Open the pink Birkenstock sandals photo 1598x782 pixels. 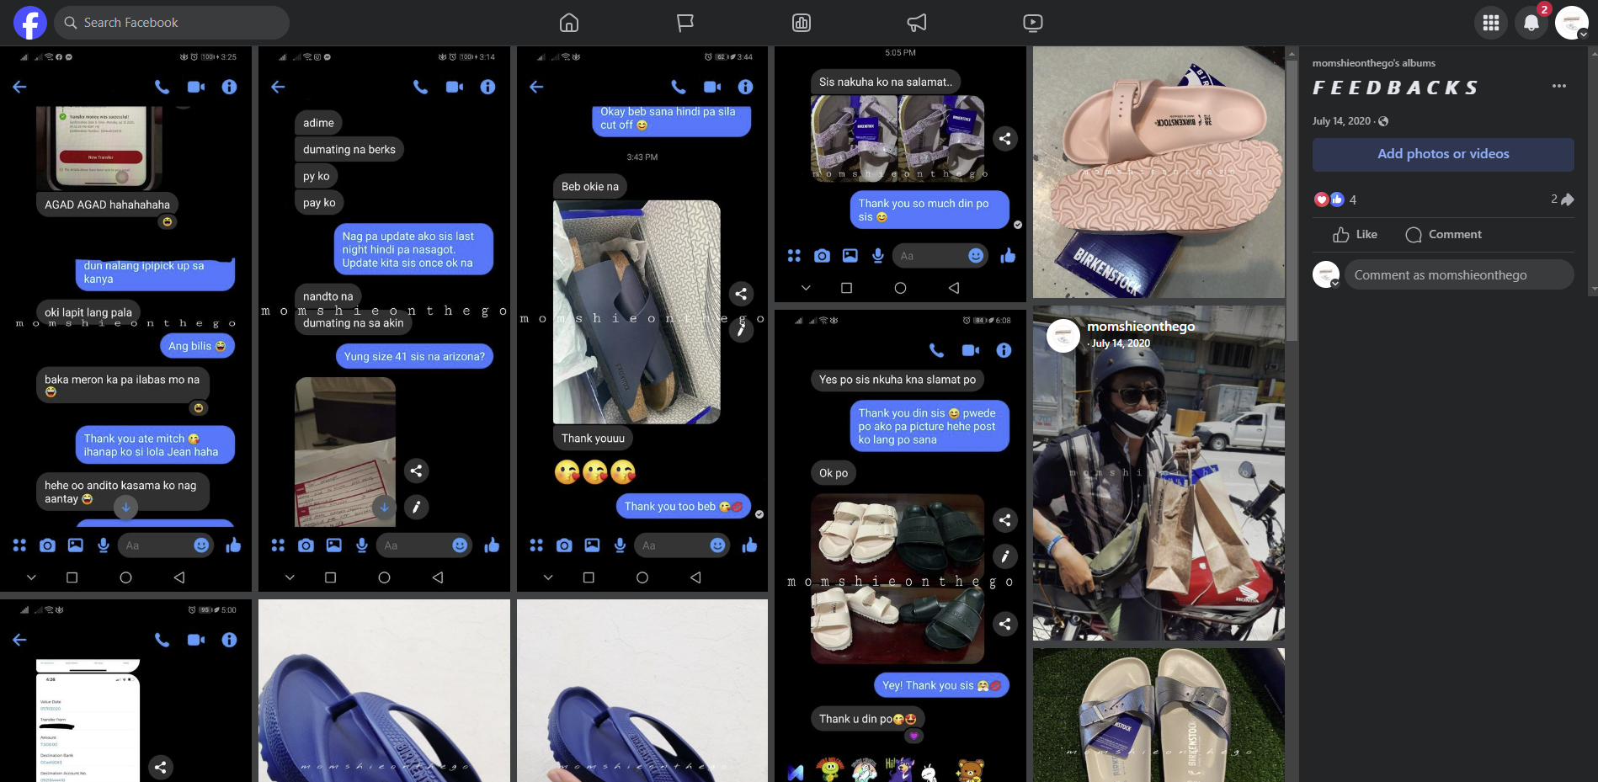click(1159, 173)
